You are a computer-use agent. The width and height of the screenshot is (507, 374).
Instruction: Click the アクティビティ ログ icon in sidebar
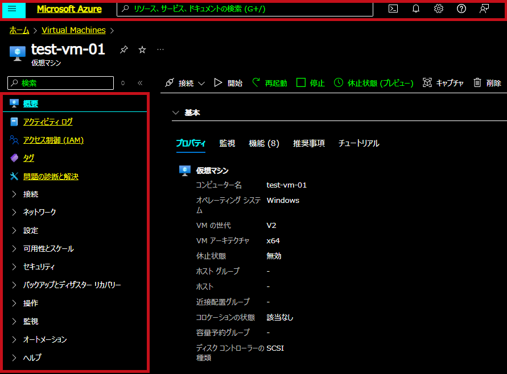(x=14, y=122)
